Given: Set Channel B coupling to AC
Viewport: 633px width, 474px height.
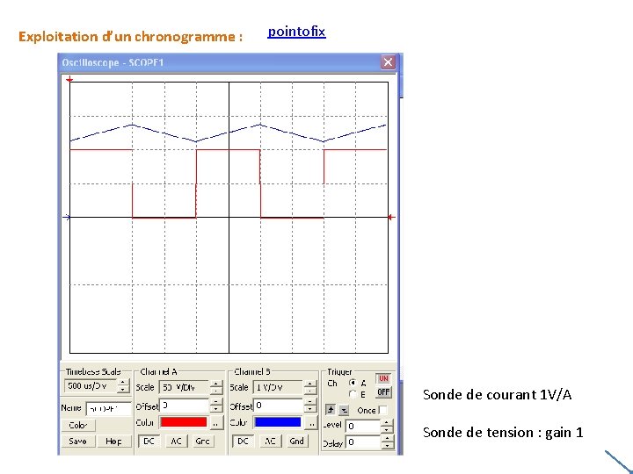Looking at the screenshot, I should 271,441.
